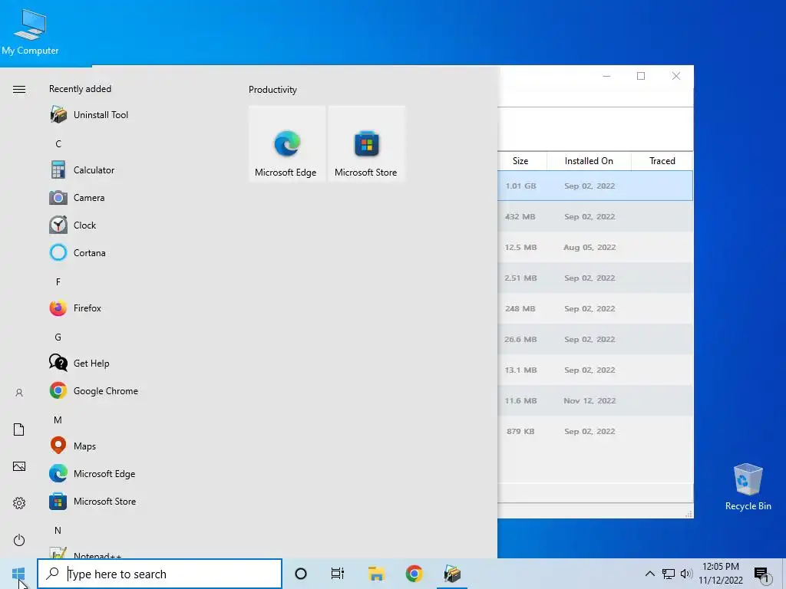Launch Chrome from the taskbar
Viewport: 786px width, 589px height.
coord(414,574)
